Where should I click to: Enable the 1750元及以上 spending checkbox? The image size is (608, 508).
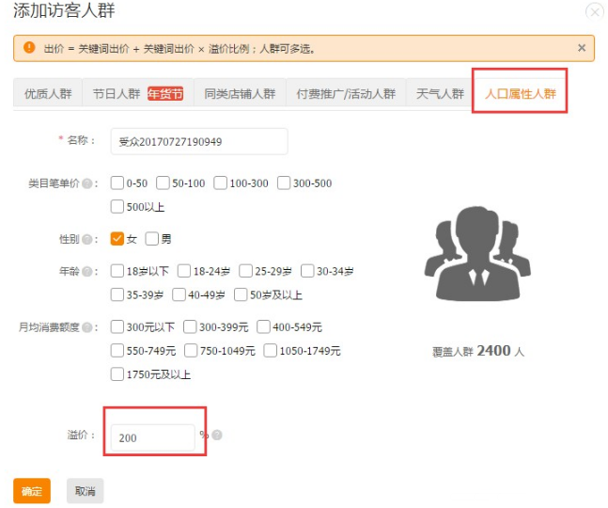tap(117, 374)
